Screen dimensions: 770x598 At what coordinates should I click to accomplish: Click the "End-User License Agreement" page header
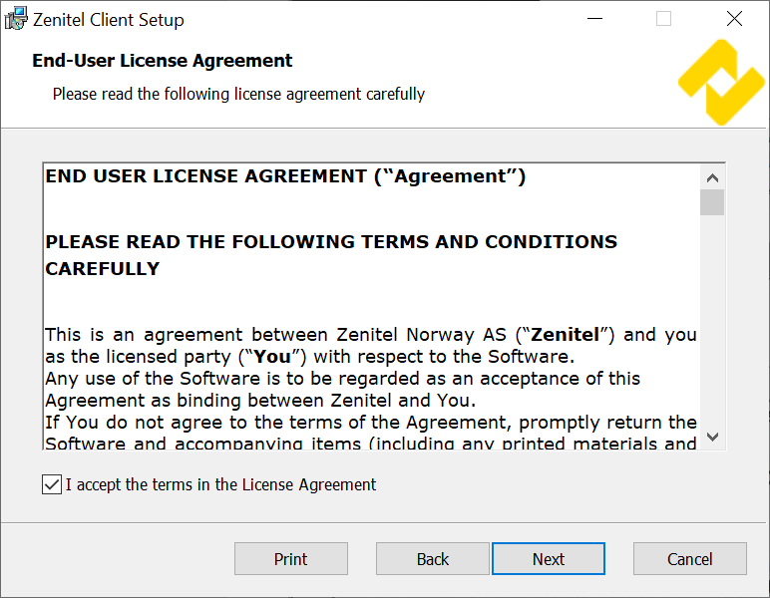(163, 61)
